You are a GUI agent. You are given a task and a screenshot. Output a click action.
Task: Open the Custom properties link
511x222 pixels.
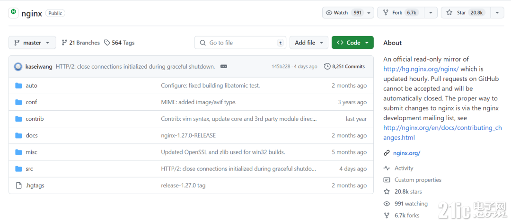point(418,180)
